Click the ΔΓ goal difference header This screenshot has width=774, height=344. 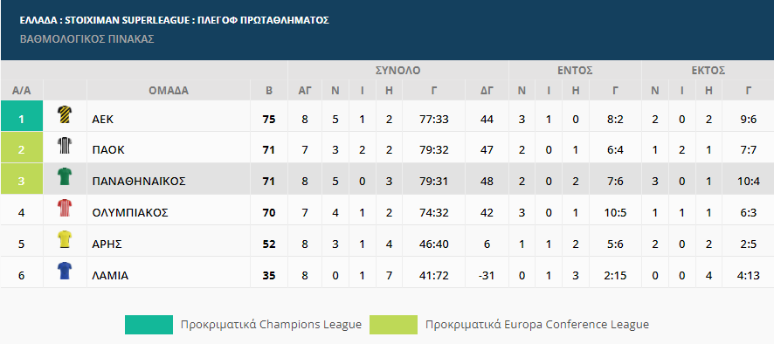[x=487, y=90]
